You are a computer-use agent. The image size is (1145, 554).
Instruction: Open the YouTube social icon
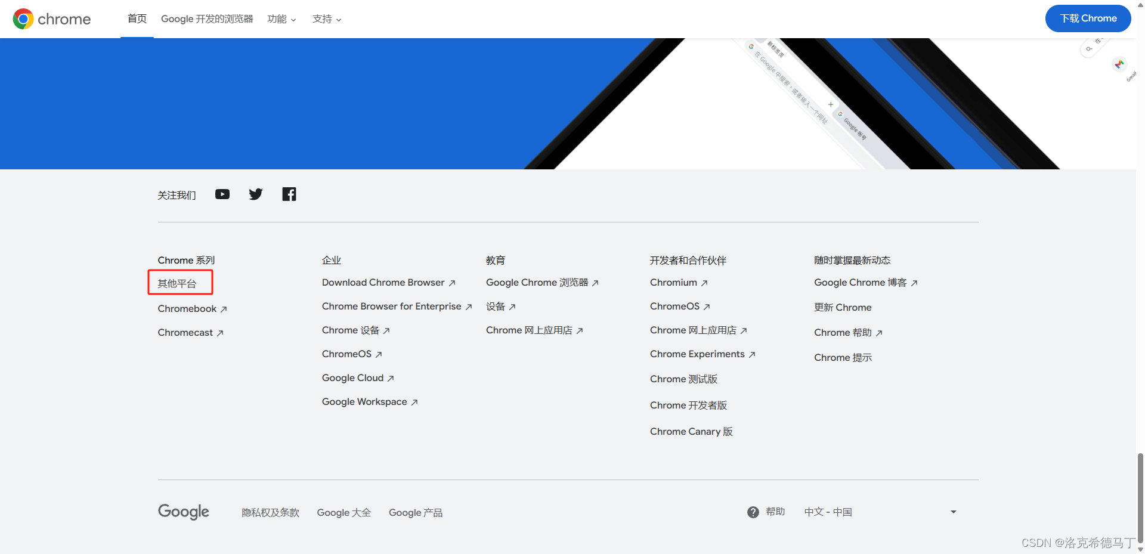[222, 194]
